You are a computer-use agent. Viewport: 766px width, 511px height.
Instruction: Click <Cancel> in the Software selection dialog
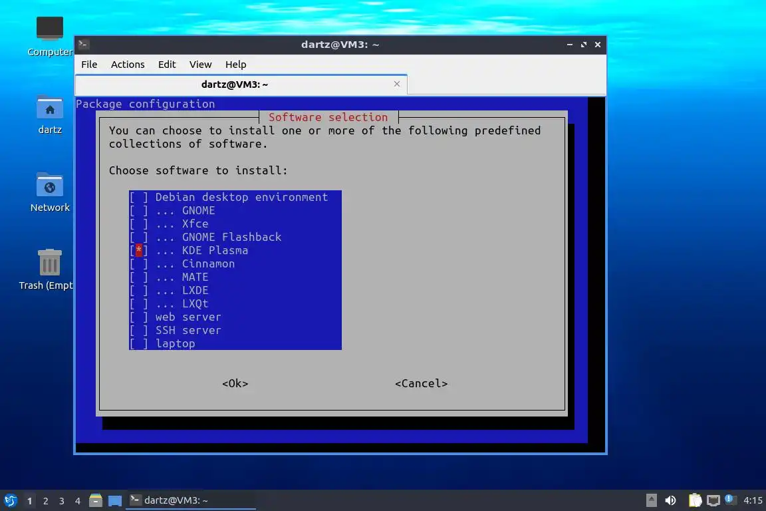pyautogui.click(x=421, y=383)
